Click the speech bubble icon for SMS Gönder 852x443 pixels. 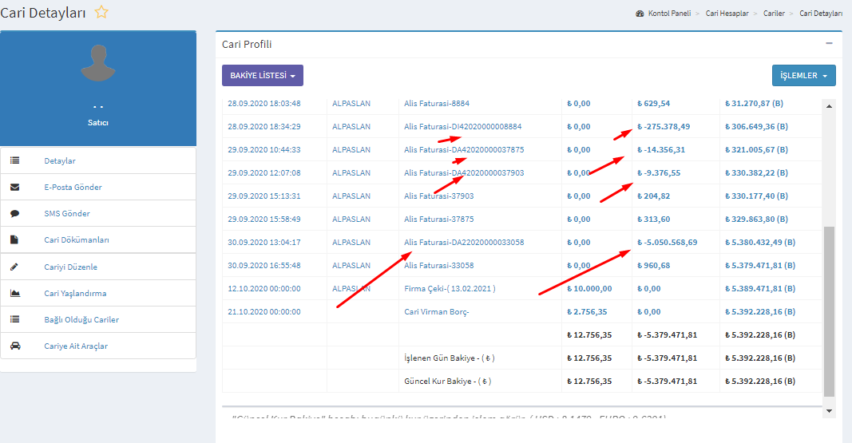click(14, 213)
